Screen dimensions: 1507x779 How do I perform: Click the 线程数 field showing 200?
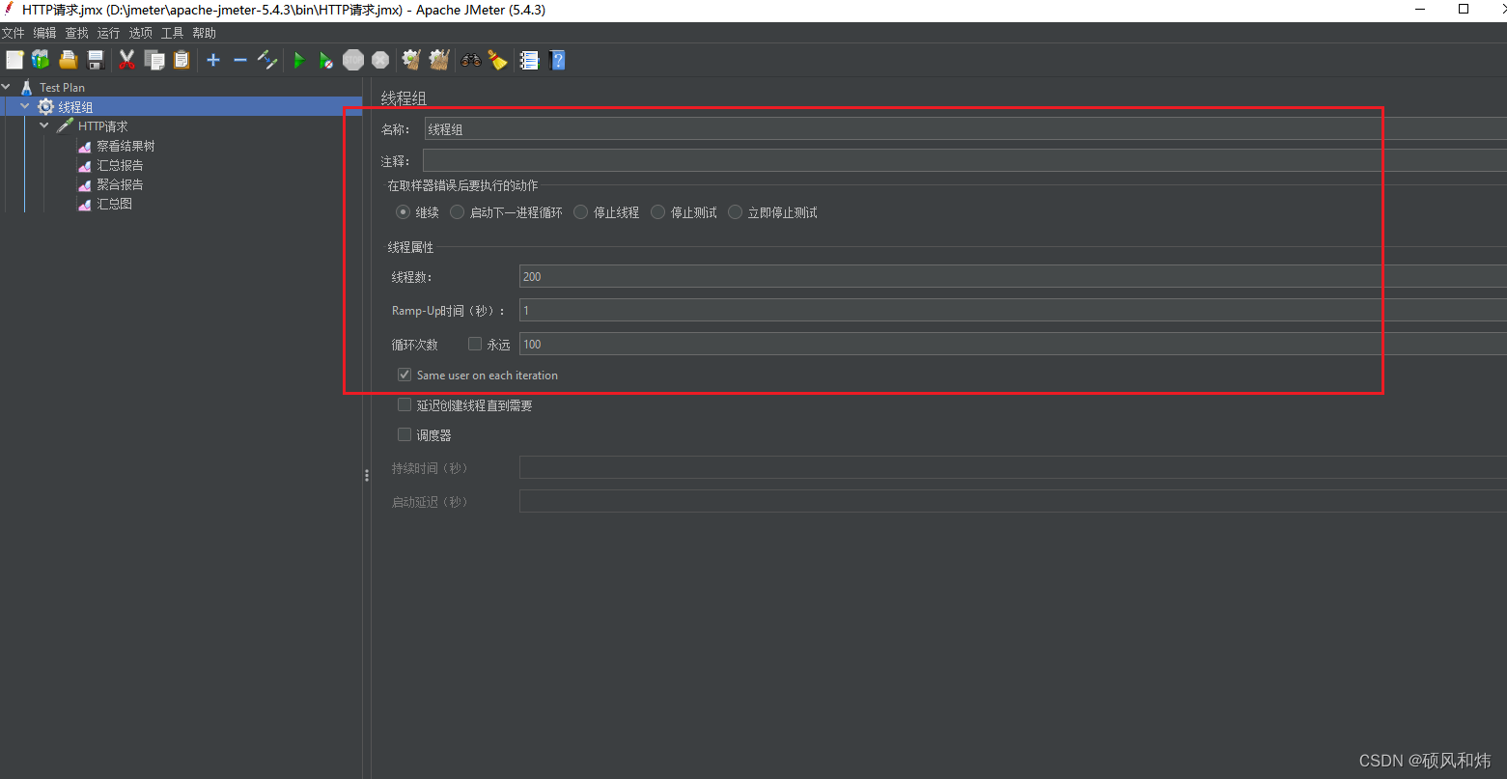(1013, 276)
